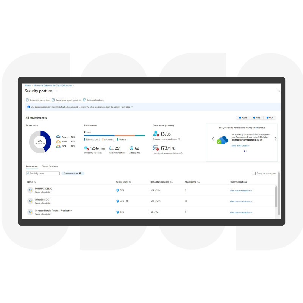Open the CyberSecSOC subscription row
The height and width of the screenshot is (303, 303).
[151, 201]
